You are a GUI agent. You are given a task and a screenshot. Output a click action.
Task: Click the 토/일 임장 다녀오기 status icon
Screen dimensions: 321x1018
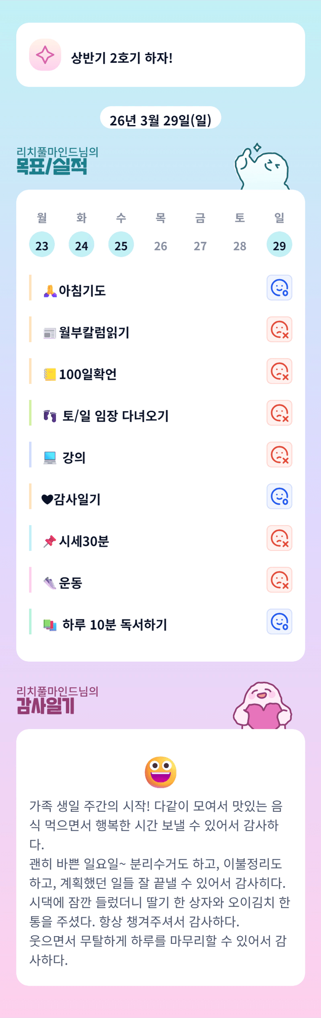(x=279, y=413)
